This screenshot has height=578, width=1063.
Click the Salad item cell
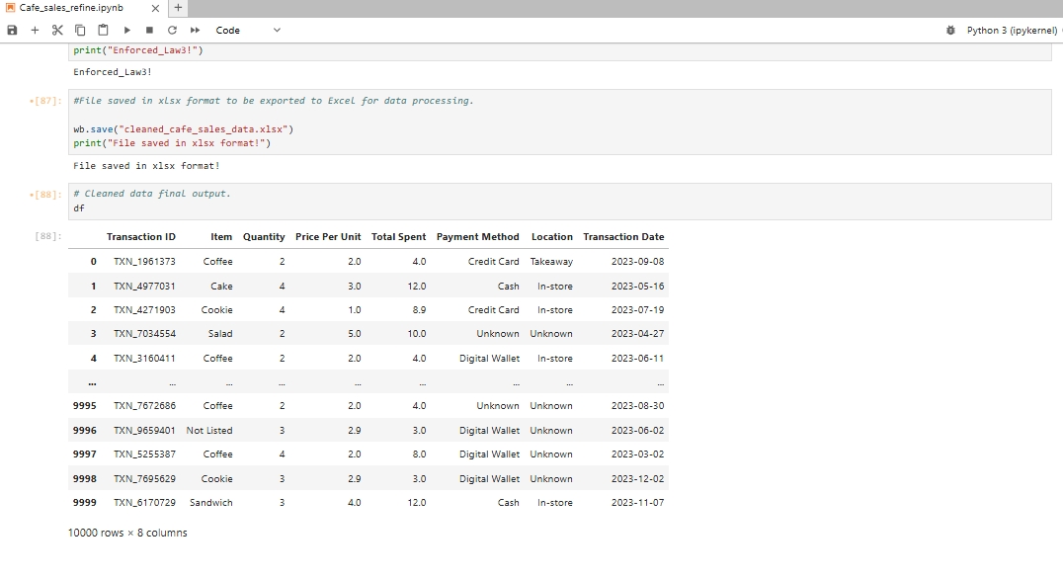220,334
